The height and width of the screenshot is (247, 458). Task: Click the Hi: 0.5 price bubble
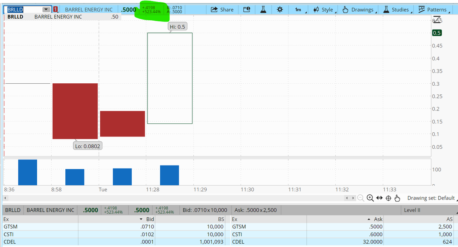coord(177,27)
